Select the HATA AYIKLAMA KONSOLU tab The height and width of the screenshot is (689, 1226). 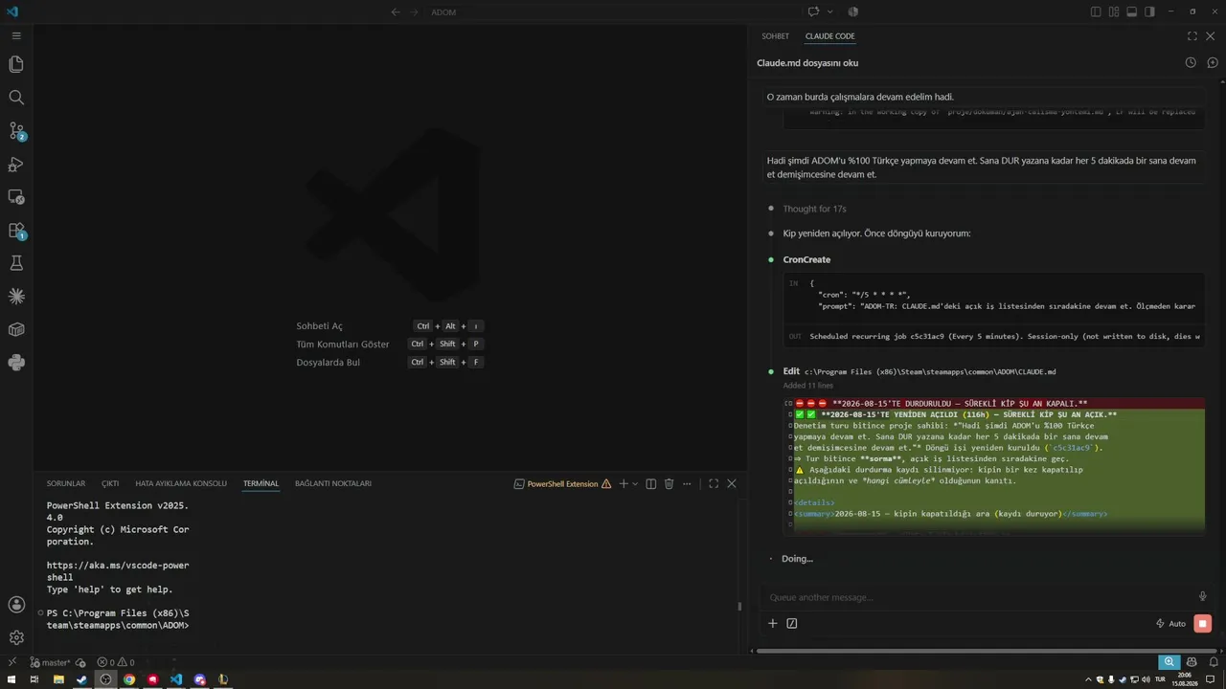click(181, 483)
